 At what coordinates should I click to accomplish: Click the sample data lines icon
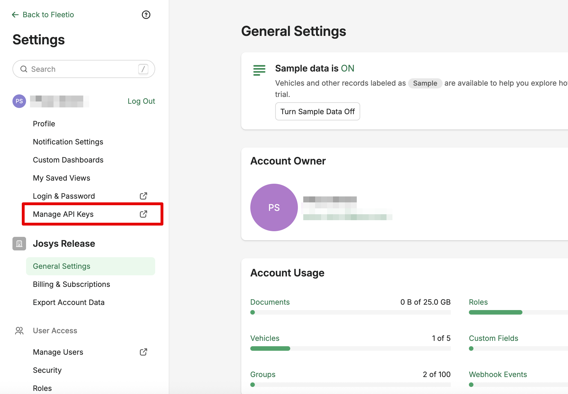tap(259, 70)
